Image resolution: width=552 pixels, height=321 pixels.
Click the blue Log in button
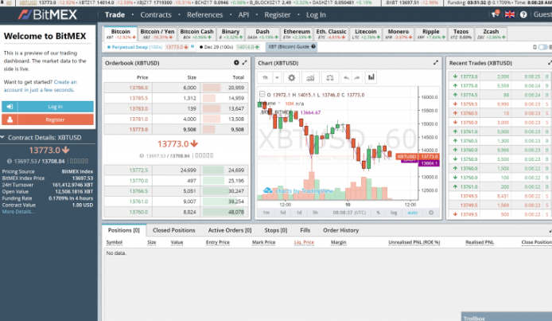[48, 107]
